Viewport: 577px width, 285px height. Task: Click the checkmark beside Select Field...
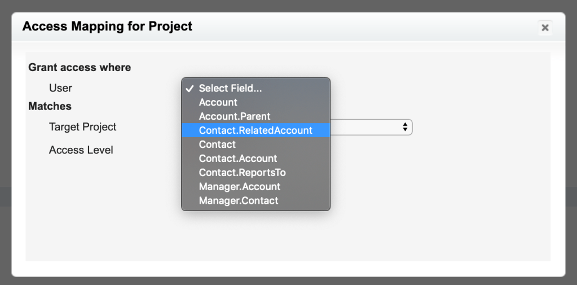190,89
